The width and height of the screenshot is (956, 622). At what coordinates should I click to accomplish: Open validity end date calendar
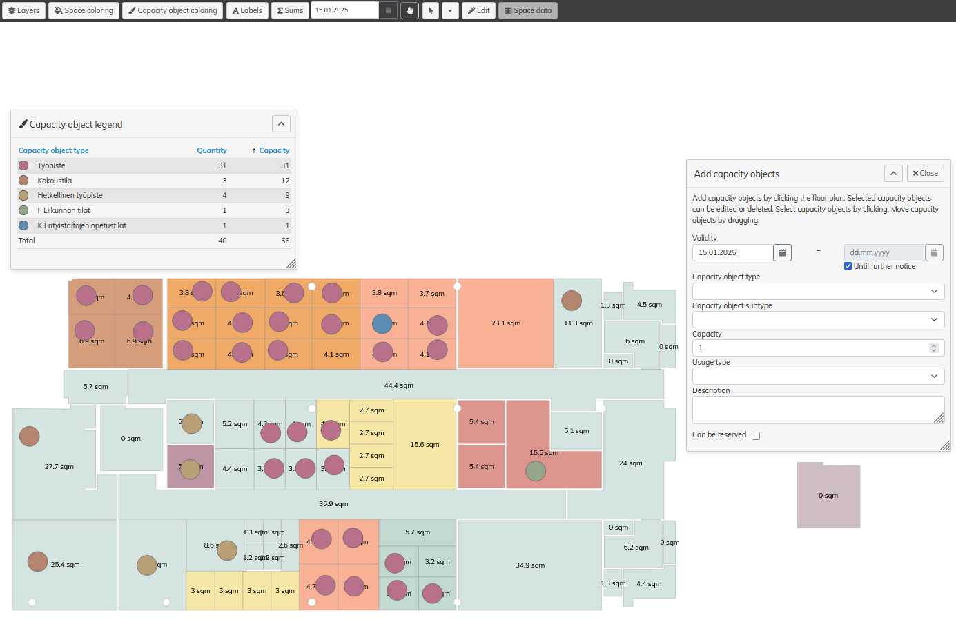tap(934, 253)
